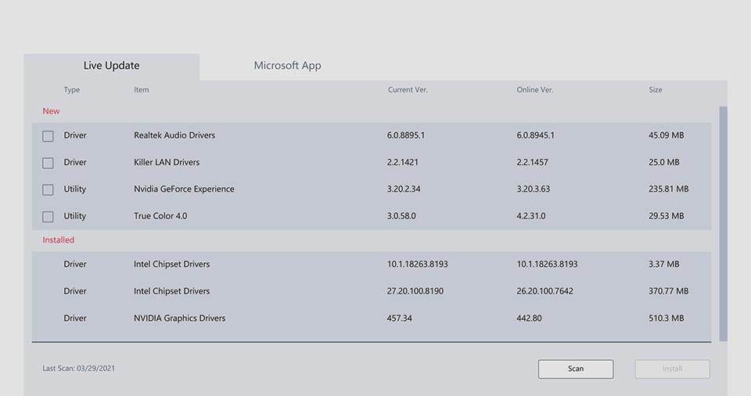Click the red Installed section label
The width and height of the screenshot is (751, 396).
59,240
